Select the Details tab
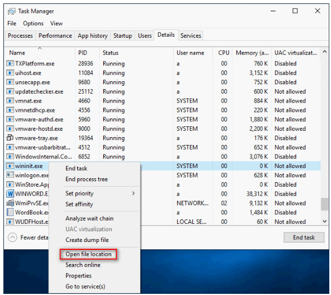The height and width of the screenshot is (295, 331). click(166, 35)
